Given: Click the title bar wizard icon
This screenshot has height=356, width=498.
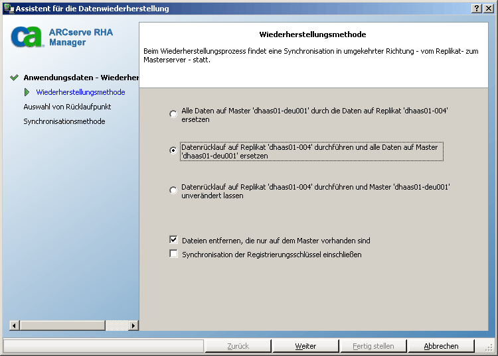Looking at the screenshot, I should coord(9,8).
